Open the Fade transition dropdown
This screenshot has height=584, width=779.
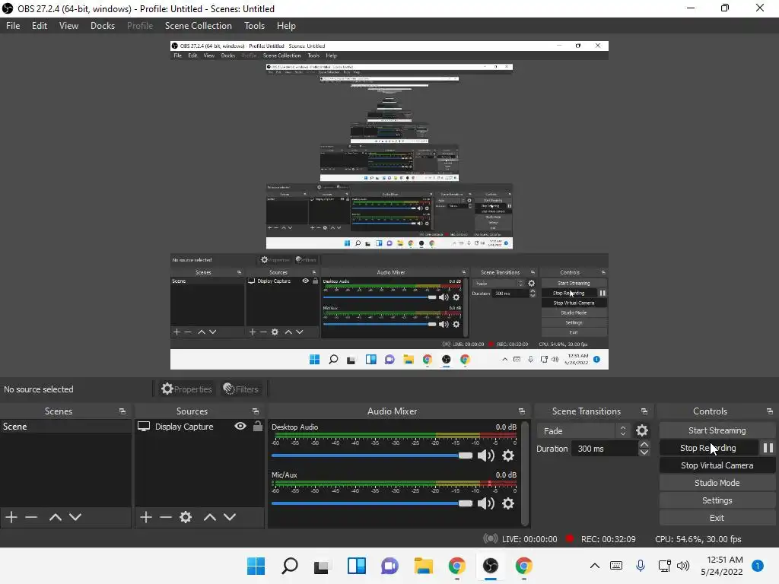pos(583,430)
